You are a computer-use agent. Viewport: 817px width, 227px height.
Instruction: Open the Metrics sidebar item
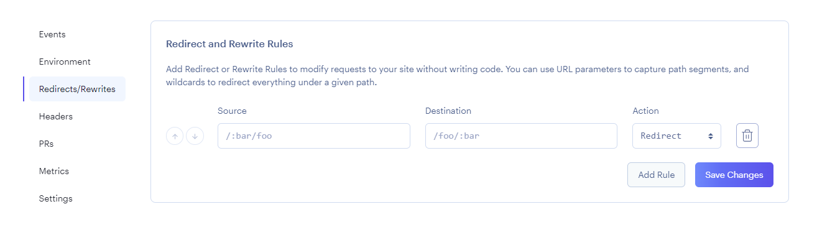click(x=54, y=171)
